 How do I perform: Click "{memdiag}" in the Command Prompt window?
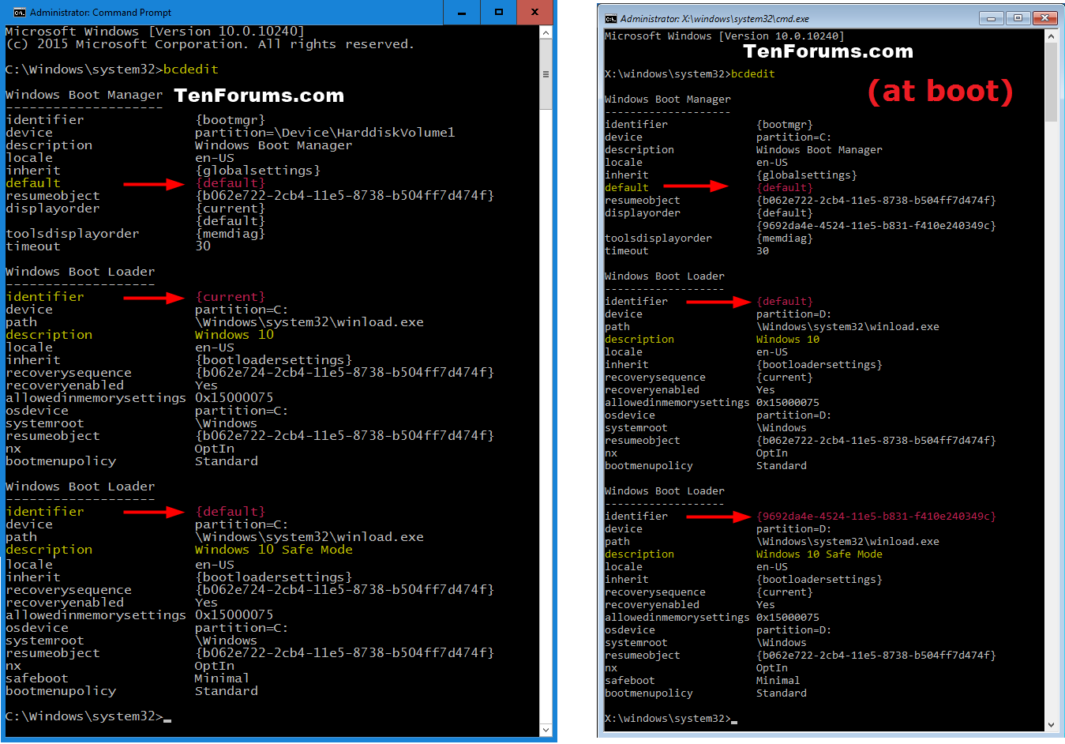(230, 234)
